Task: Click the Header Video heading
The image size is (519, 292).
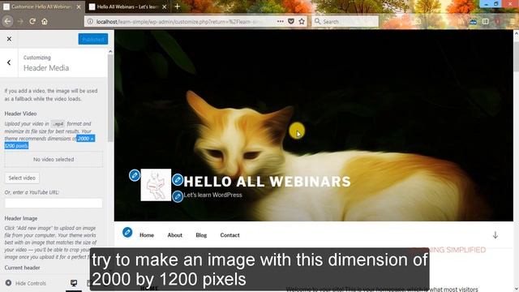Action: (x=20, y=114)
